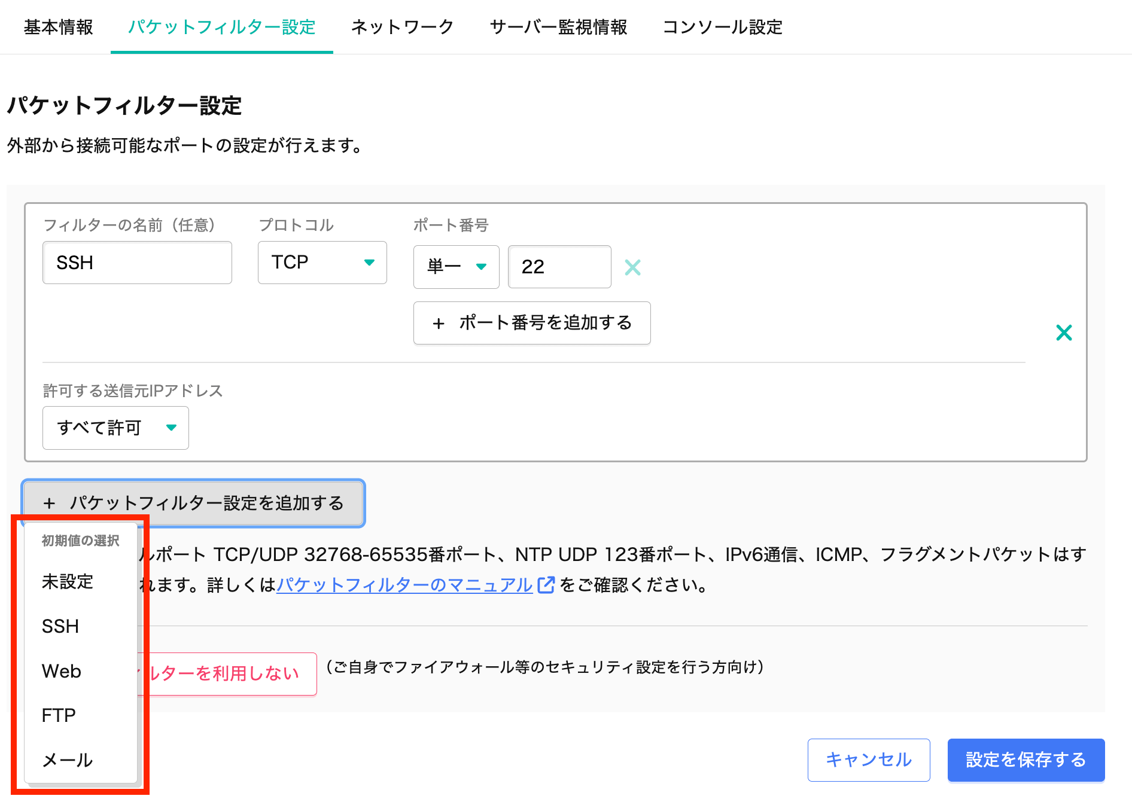Click the ポート番号を追加する button

531,323
